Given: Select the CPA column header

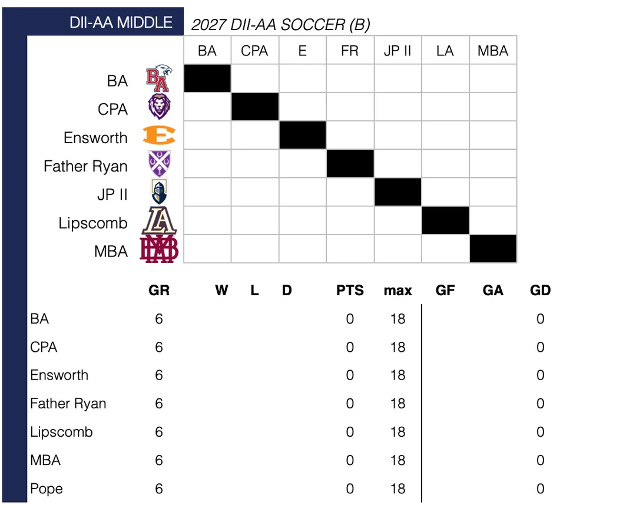Looking at the screenshot, I should click(255, 51).
